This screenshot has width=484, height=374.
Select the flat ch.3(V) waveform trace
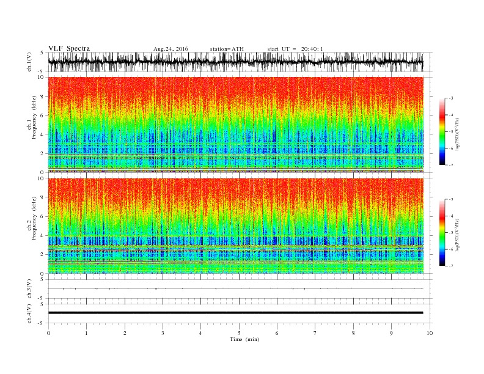click(x=235, y=288)
